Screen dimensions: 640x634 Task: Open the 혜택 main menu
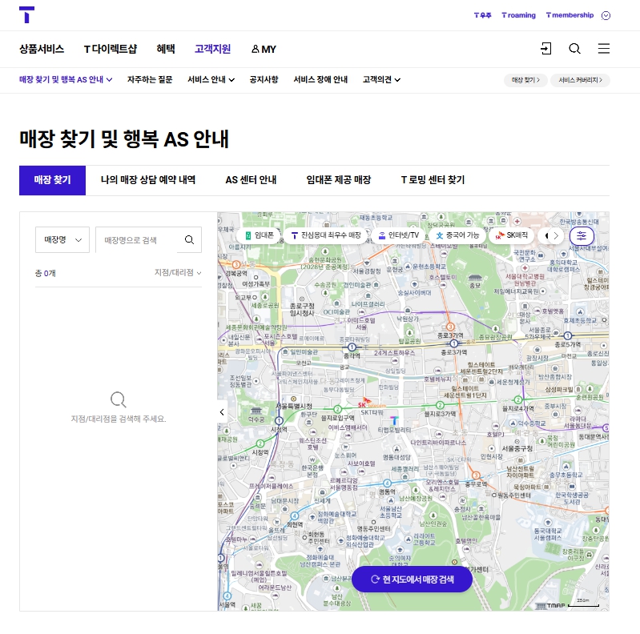coord(166,49)
